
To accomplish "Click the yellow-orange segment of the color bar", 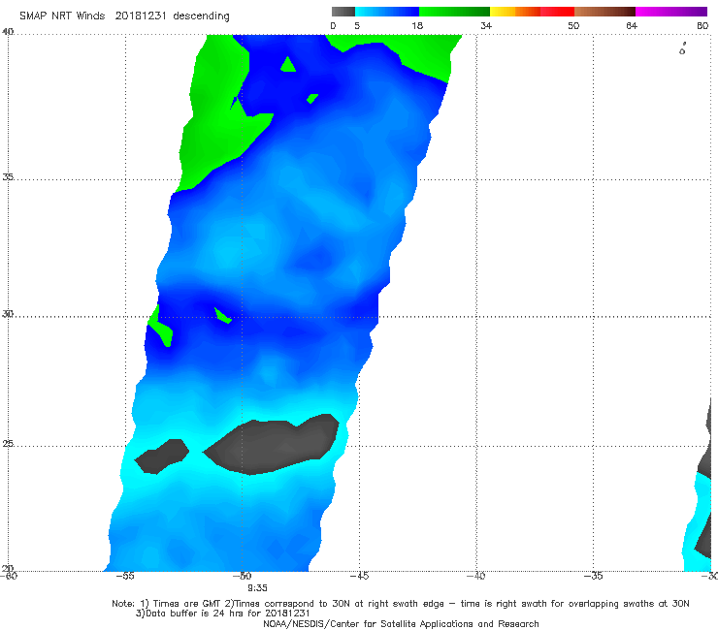I will 515,12.
